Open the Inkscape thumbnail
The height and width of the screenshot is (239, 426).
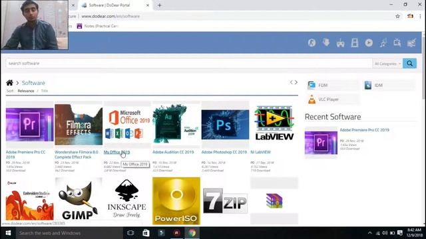pos(127,199)
